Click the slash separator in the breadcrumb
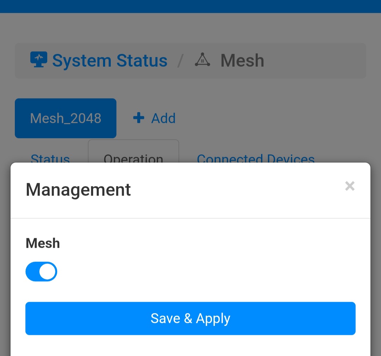 180,60
